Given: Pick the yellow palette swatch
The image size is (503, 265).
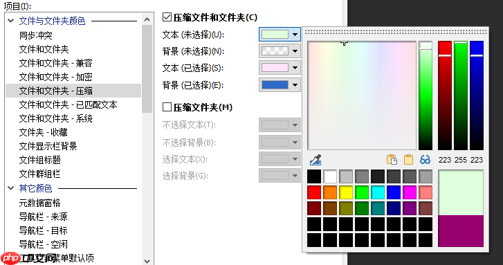Looking at the screenshot, I should pos(346,192).
